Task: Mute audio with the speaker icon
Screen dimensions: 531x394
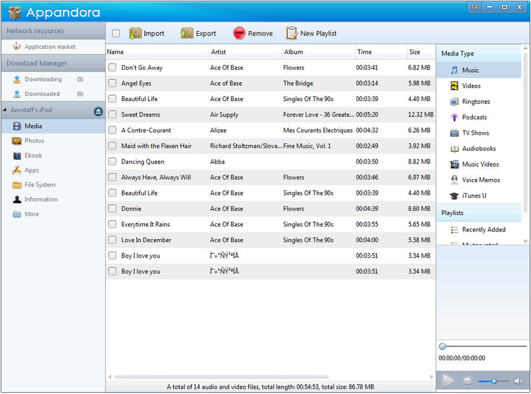Action: (519, 381)
